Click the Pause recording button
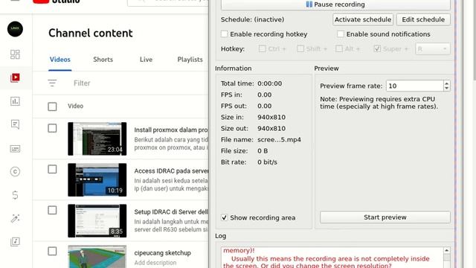This screenshot has width=476, height=268. (335, 4)
